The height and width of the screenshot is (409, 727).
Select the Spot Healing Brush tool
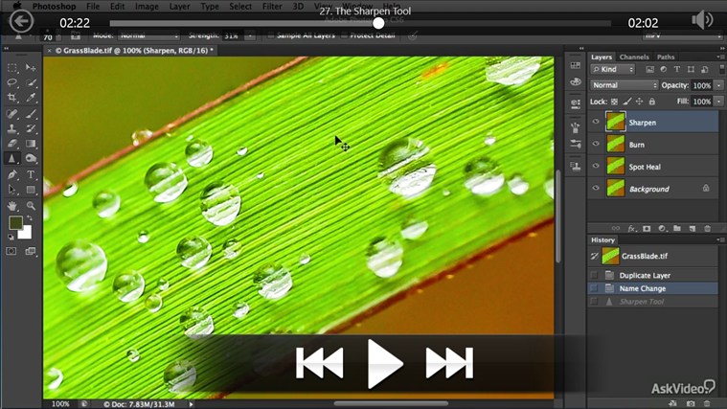(x=12, y=114)
